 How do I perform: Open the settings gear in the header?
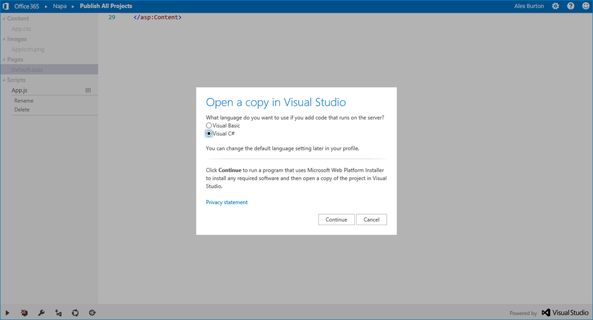555,6
